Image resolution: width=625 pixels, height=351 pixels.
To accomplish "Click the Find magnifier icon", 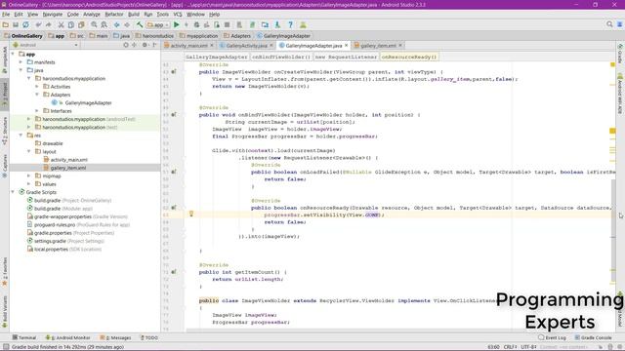I will click(94, 24).
